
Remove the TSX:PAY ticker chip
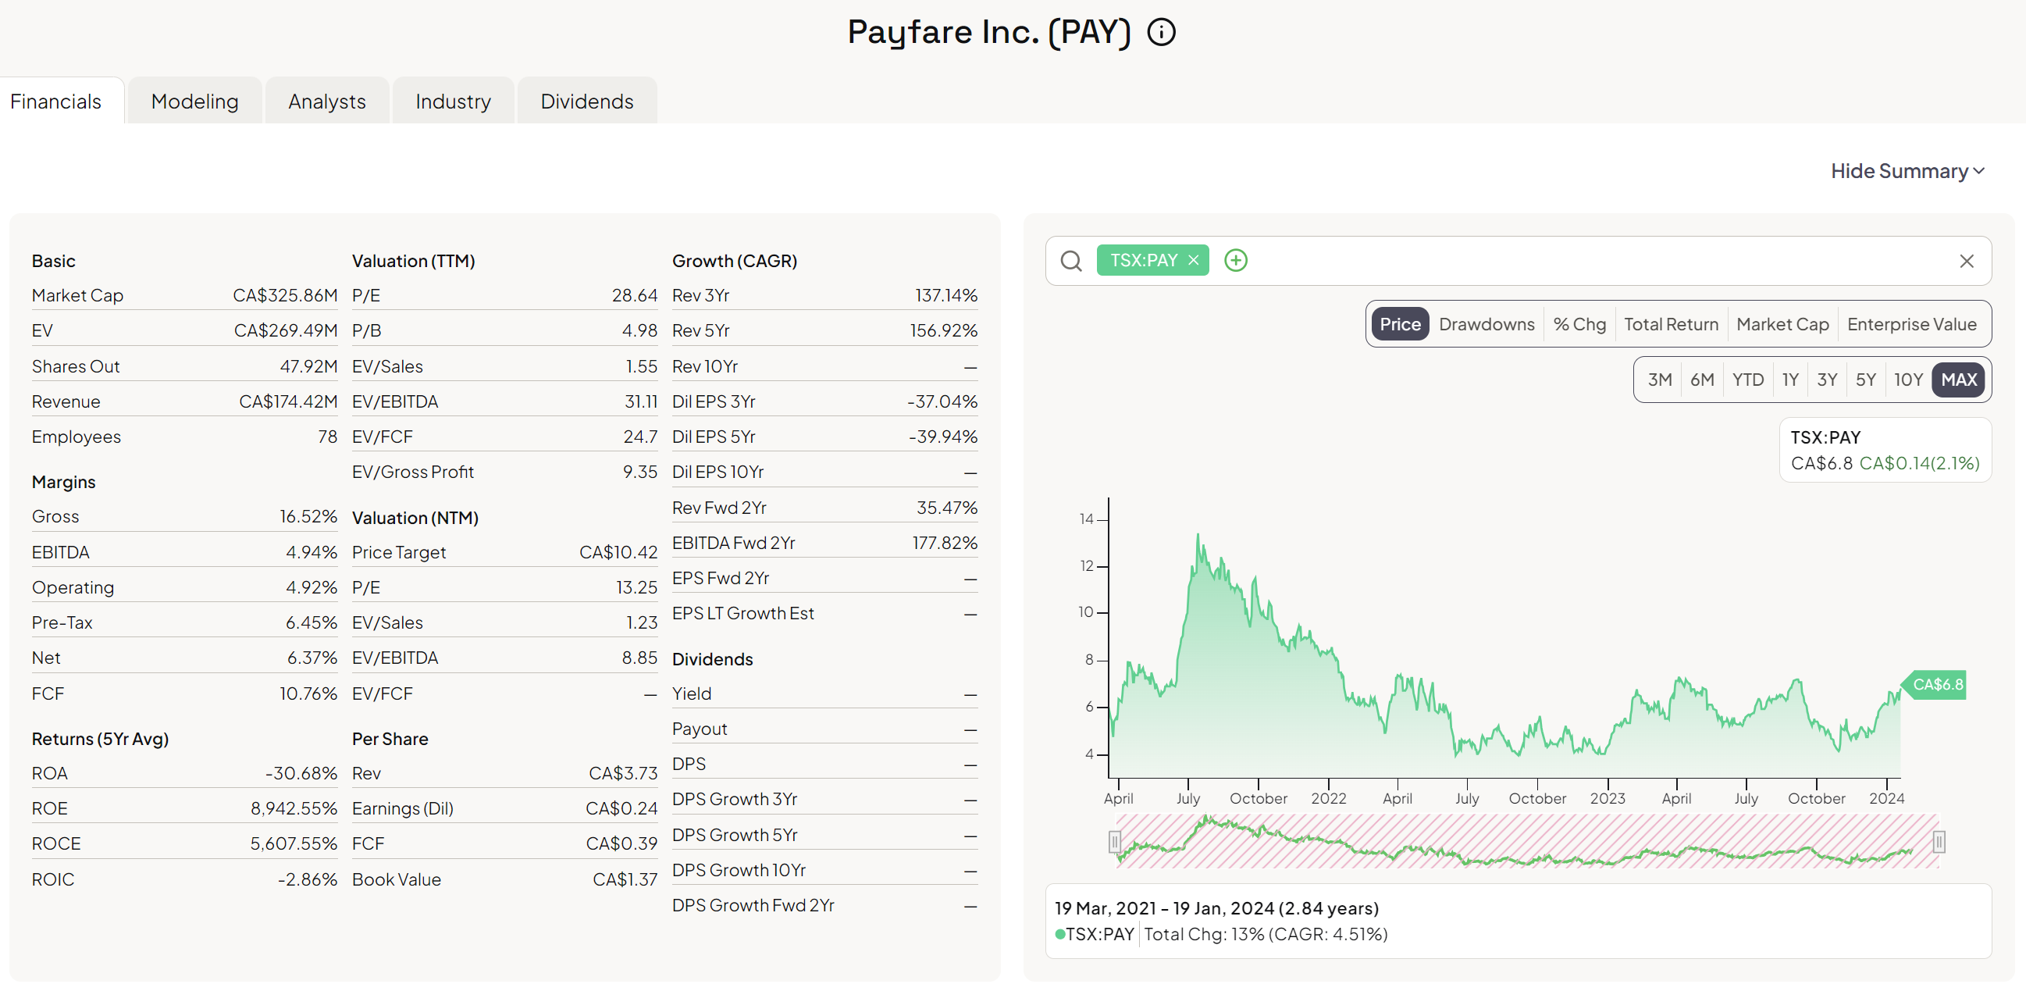point(1193,260)
